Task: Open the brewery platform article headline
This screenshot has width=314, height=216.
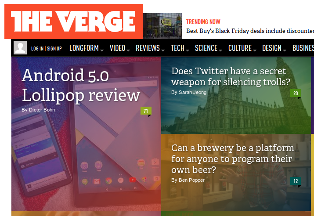Action: click(x=233, y=159)
